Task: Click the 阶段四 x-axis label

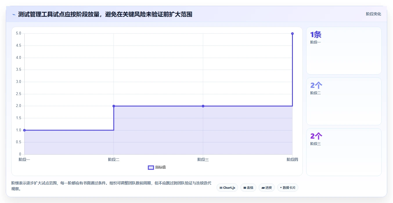Action: 292,159
